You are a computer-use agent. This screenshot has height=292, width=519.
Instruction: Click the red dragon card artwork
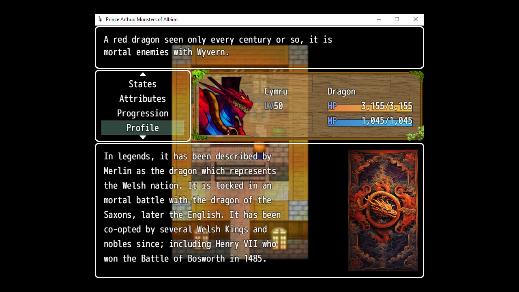coord(383,210)
